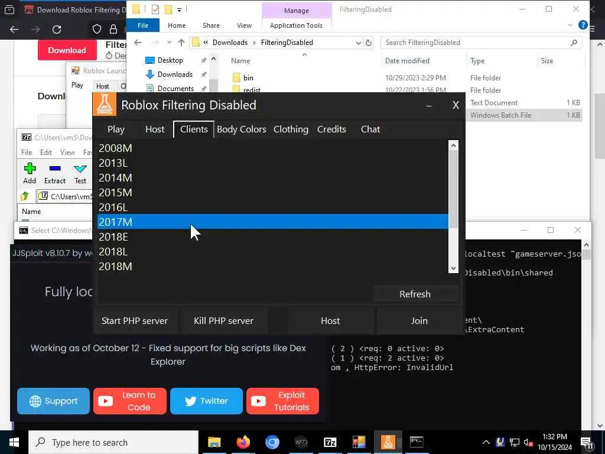Open the Share ribbon tab in Explorer

[211, 25]
